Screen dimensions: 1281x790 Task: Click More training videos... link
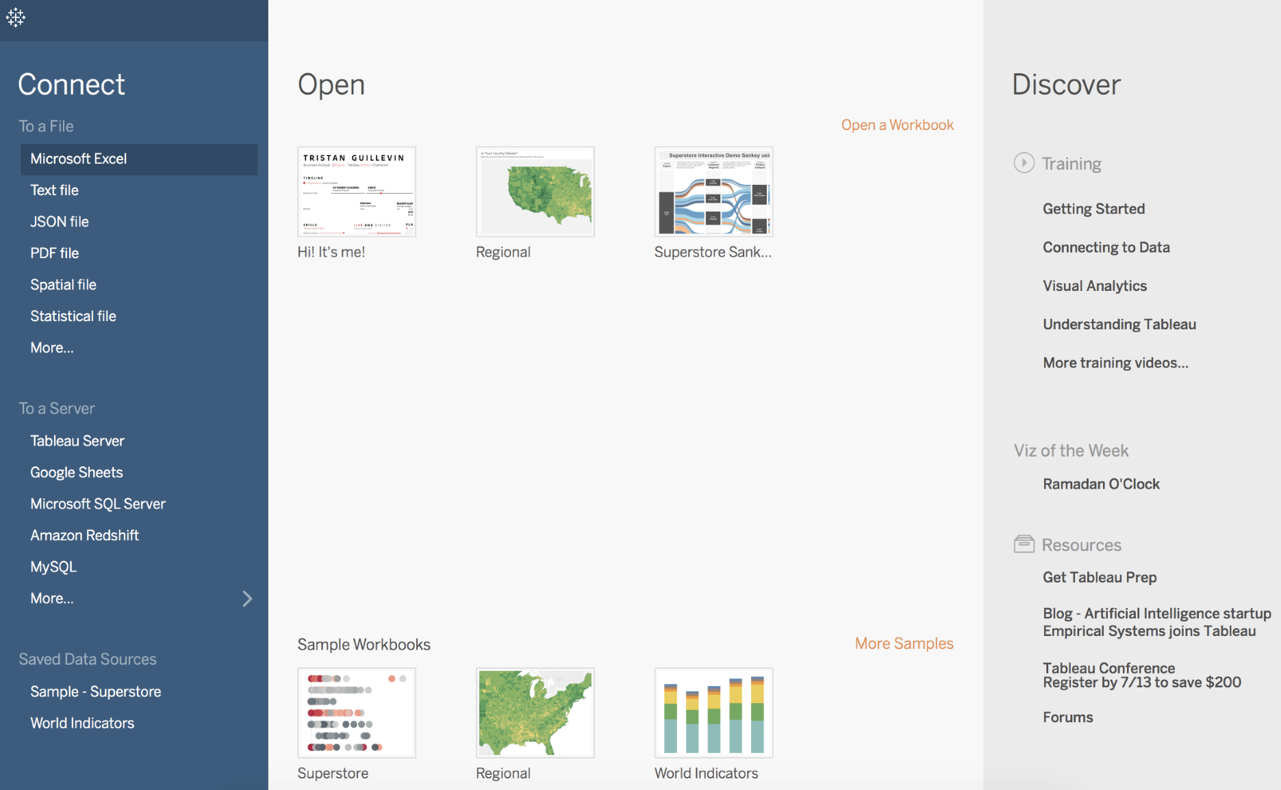[x=1115, y=363]
